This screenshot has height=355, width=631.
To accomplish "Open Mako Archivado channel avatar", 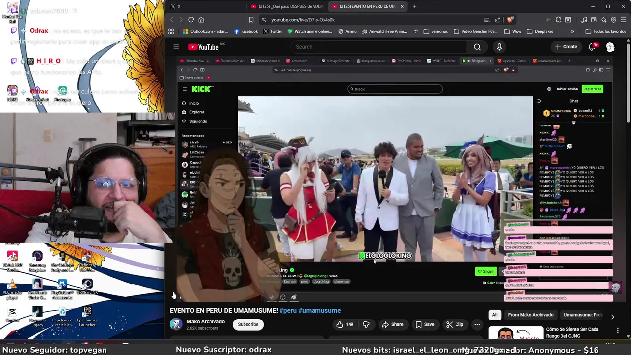I will tap(176, 324).
